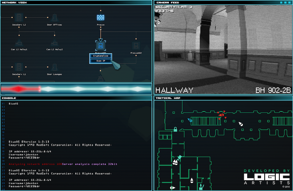
Task: Open the Cam L2 Halwy1 camera node
Action: pos(19,43)
